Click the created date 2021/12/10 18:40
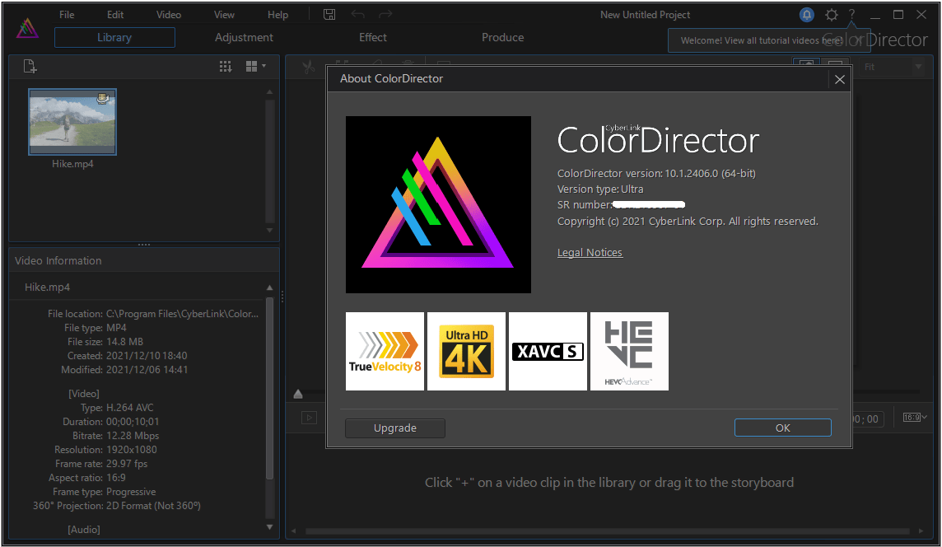The height and width of the screenshot is (547, 942). tap(147, 356)
